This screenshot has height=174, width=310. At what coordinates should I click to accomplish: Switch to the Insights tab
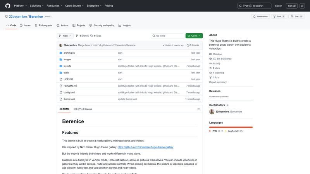pyautogui.click(x=124, y=26)
